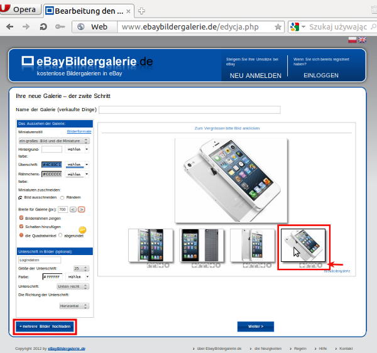The image size is (377, 353).
Task: Select the Bearbeitung den browser tab
Action: [x=89, y=11]
